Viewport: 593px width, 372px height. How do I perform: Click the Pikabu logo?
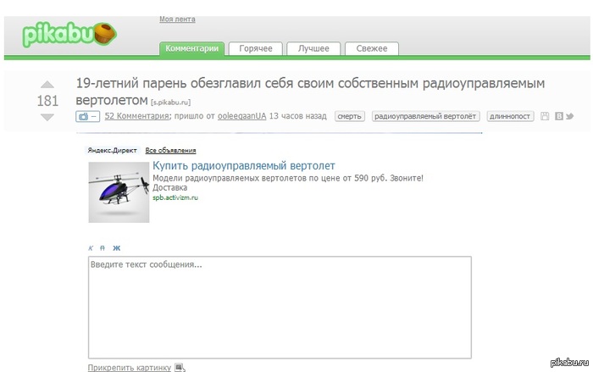coord(69,35)
